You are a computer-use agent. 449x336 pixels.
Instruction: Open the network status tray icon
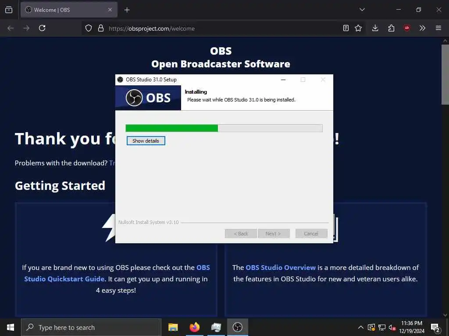tap(382, 327)
